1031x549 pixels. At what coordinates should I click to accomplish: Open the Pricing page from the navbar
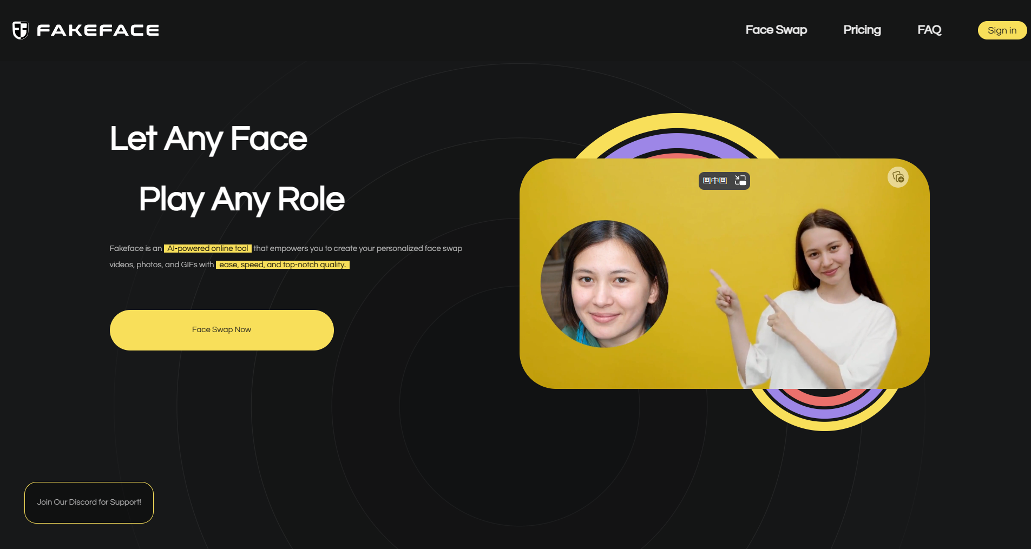click(862, 30)
